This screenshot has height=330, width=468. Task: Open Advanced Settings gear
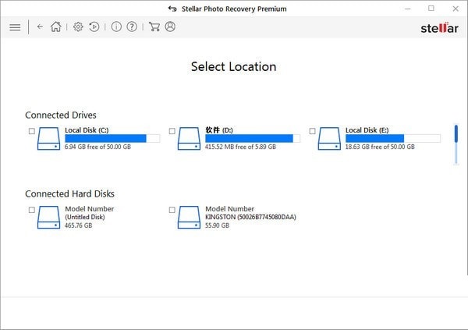pyautogui.click(x=78, y=27)
